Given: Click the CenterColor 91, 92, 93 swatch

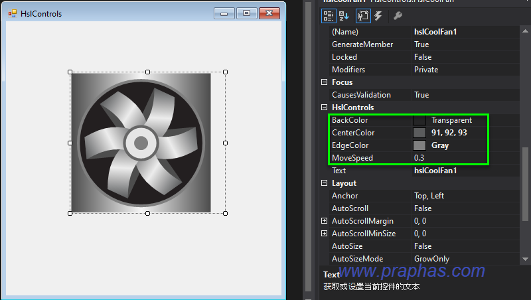Looking at the screenshot, I should (x=419, y=133).
